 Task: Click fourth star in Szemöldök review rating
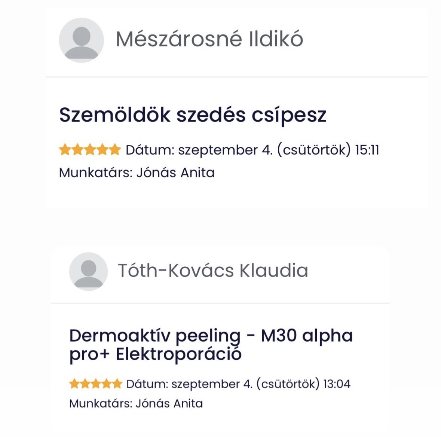102,150
